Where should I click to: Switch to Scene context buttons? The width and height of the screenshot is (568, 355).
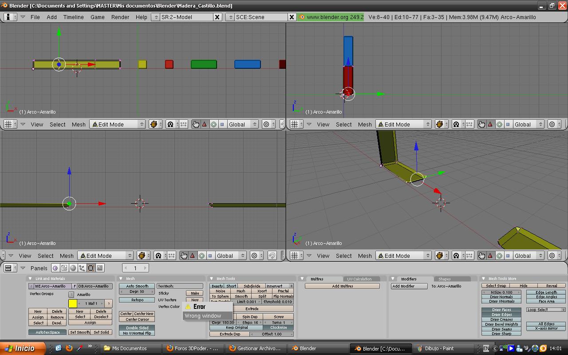(100, 268)
